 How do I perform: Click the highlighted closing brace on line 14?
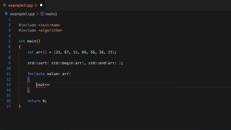click(x=29, y=90)
